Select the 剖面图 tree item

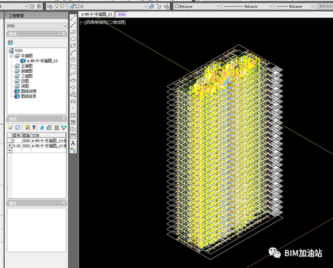(26, 71)
